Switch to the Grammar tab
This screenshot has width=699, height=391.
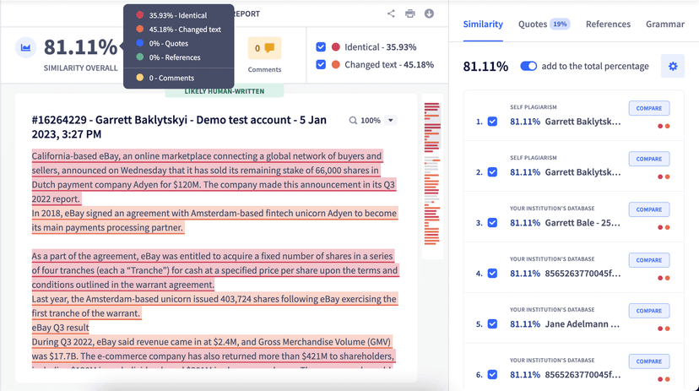pos(665,24)
